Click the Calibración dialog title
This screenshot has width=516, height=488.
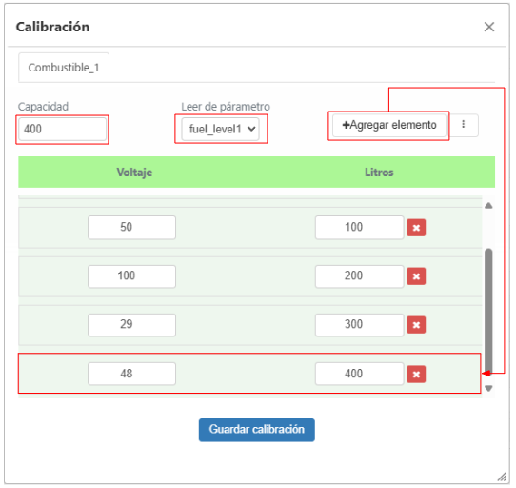[52, 27]
